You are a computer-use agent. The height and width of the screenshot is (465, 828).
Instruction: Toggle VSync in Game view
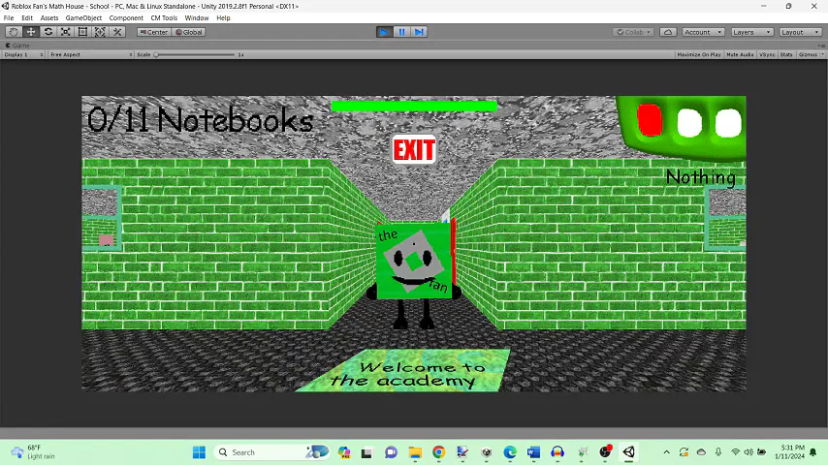[767, 54]
